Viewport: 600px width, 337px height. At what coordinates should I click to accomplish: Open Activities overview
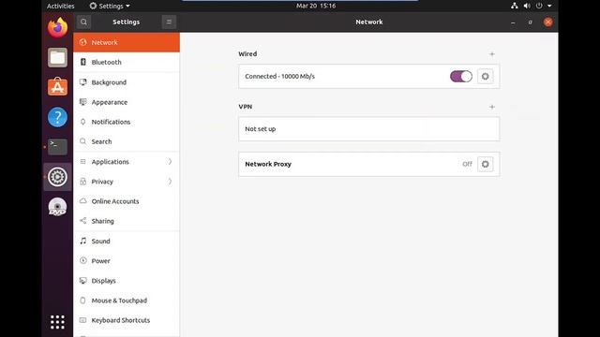point(60,6)
